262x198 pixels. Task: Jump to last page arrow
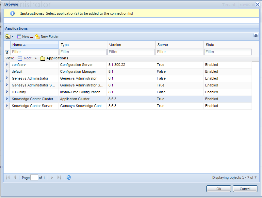pyautogui.click(x=59, y=178)
